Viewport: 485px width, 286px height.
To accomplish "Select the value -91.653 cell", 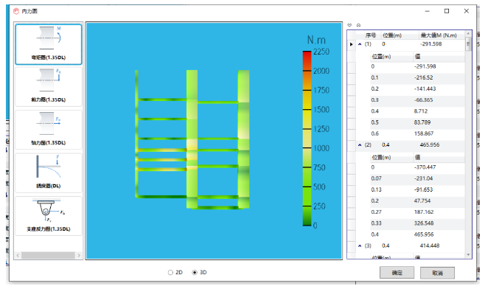I will pyautogui.click(x=423, y=189).
